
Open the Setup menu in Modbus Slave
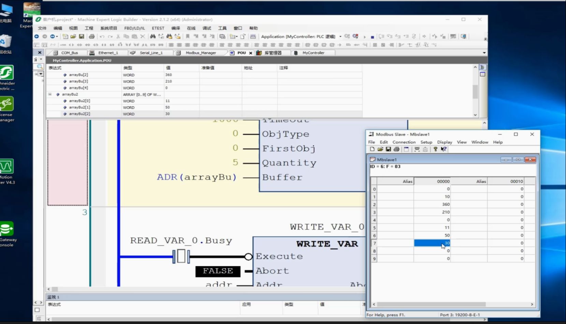click(426, 142)
